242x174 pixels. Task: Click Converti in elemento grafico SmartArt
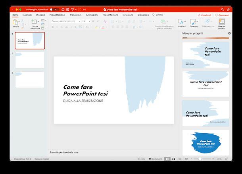click(164, 24)
